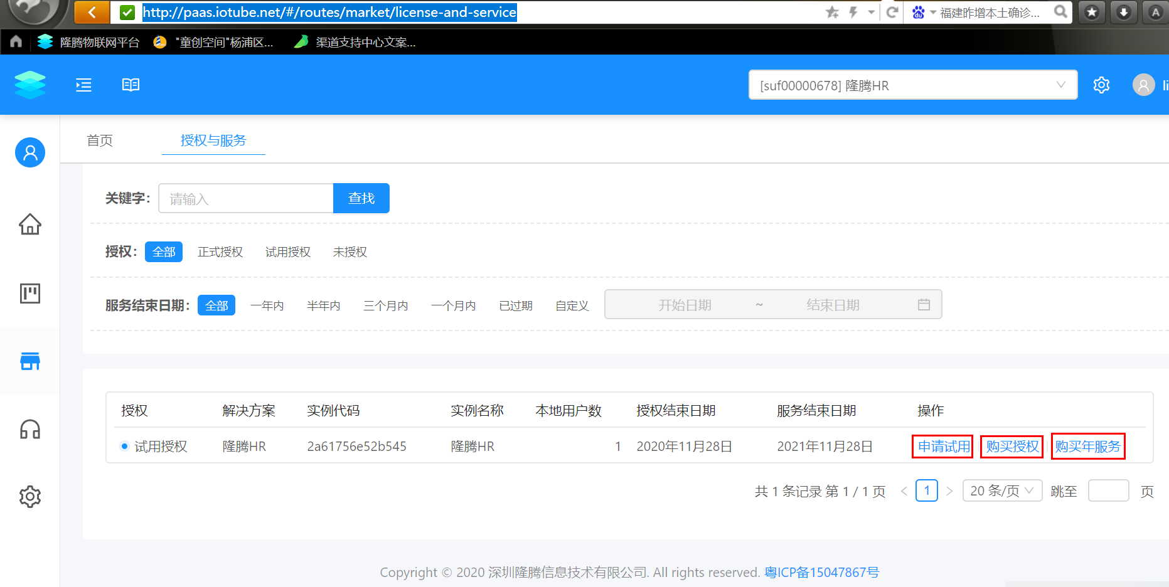Go to next page arrow
Viewport: 1169px width, 587px height.
coord(949,491)
